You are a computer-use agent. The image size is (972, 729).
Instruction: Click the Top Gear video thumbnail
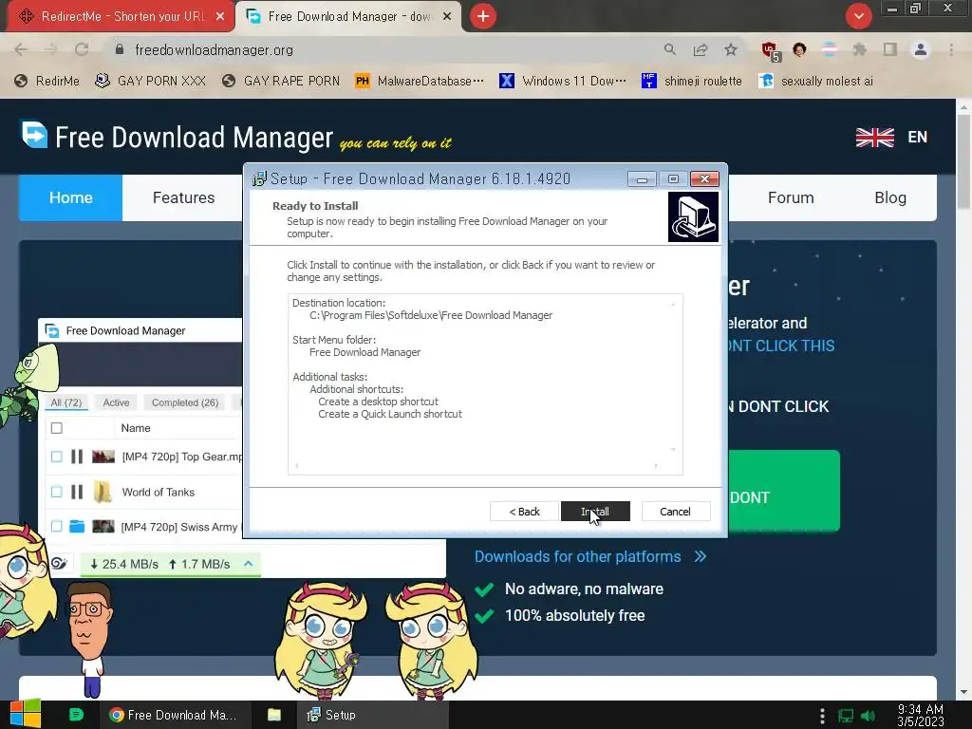click(x=103, y=457)
